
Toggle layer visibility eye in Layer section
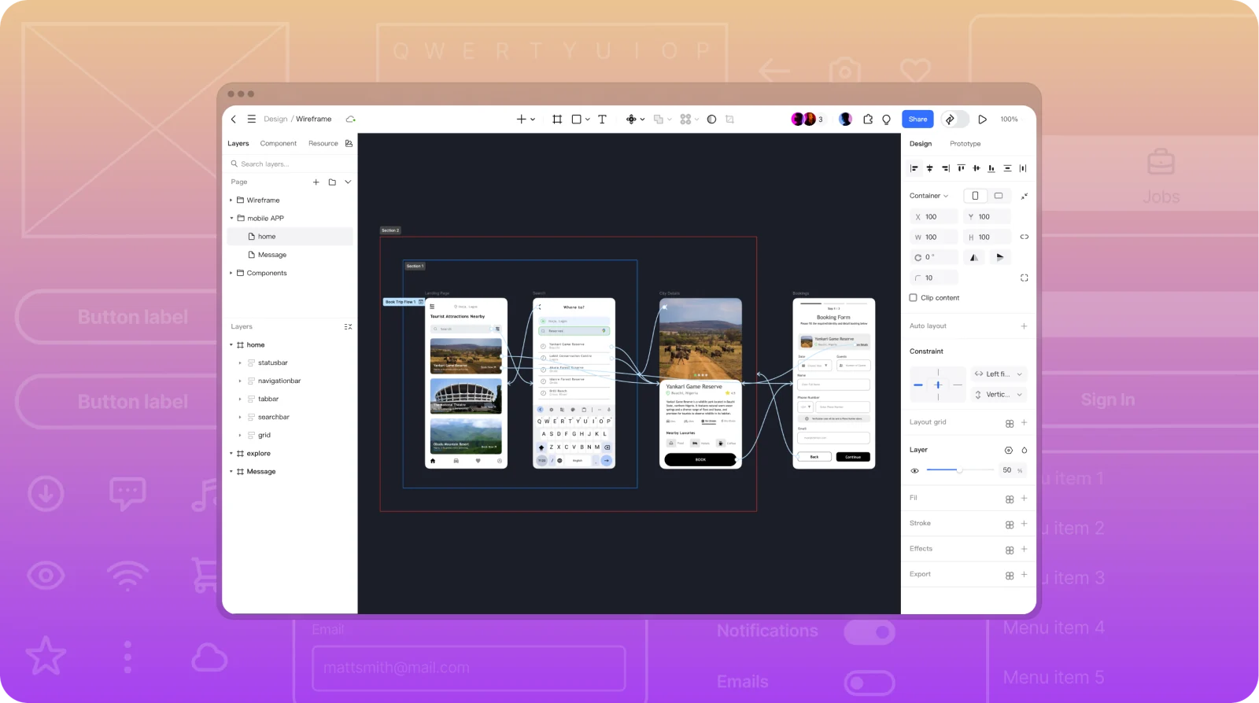coord(914,470)
